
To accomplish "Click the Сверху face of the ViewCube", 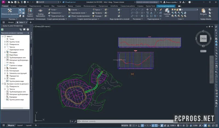I will pyautogui.click(x=203, y=38).
